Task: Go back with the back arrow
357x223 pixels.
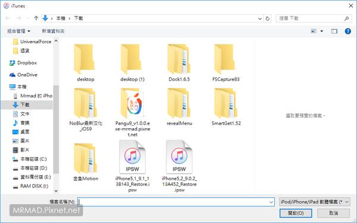Action: tap(8, 18)
